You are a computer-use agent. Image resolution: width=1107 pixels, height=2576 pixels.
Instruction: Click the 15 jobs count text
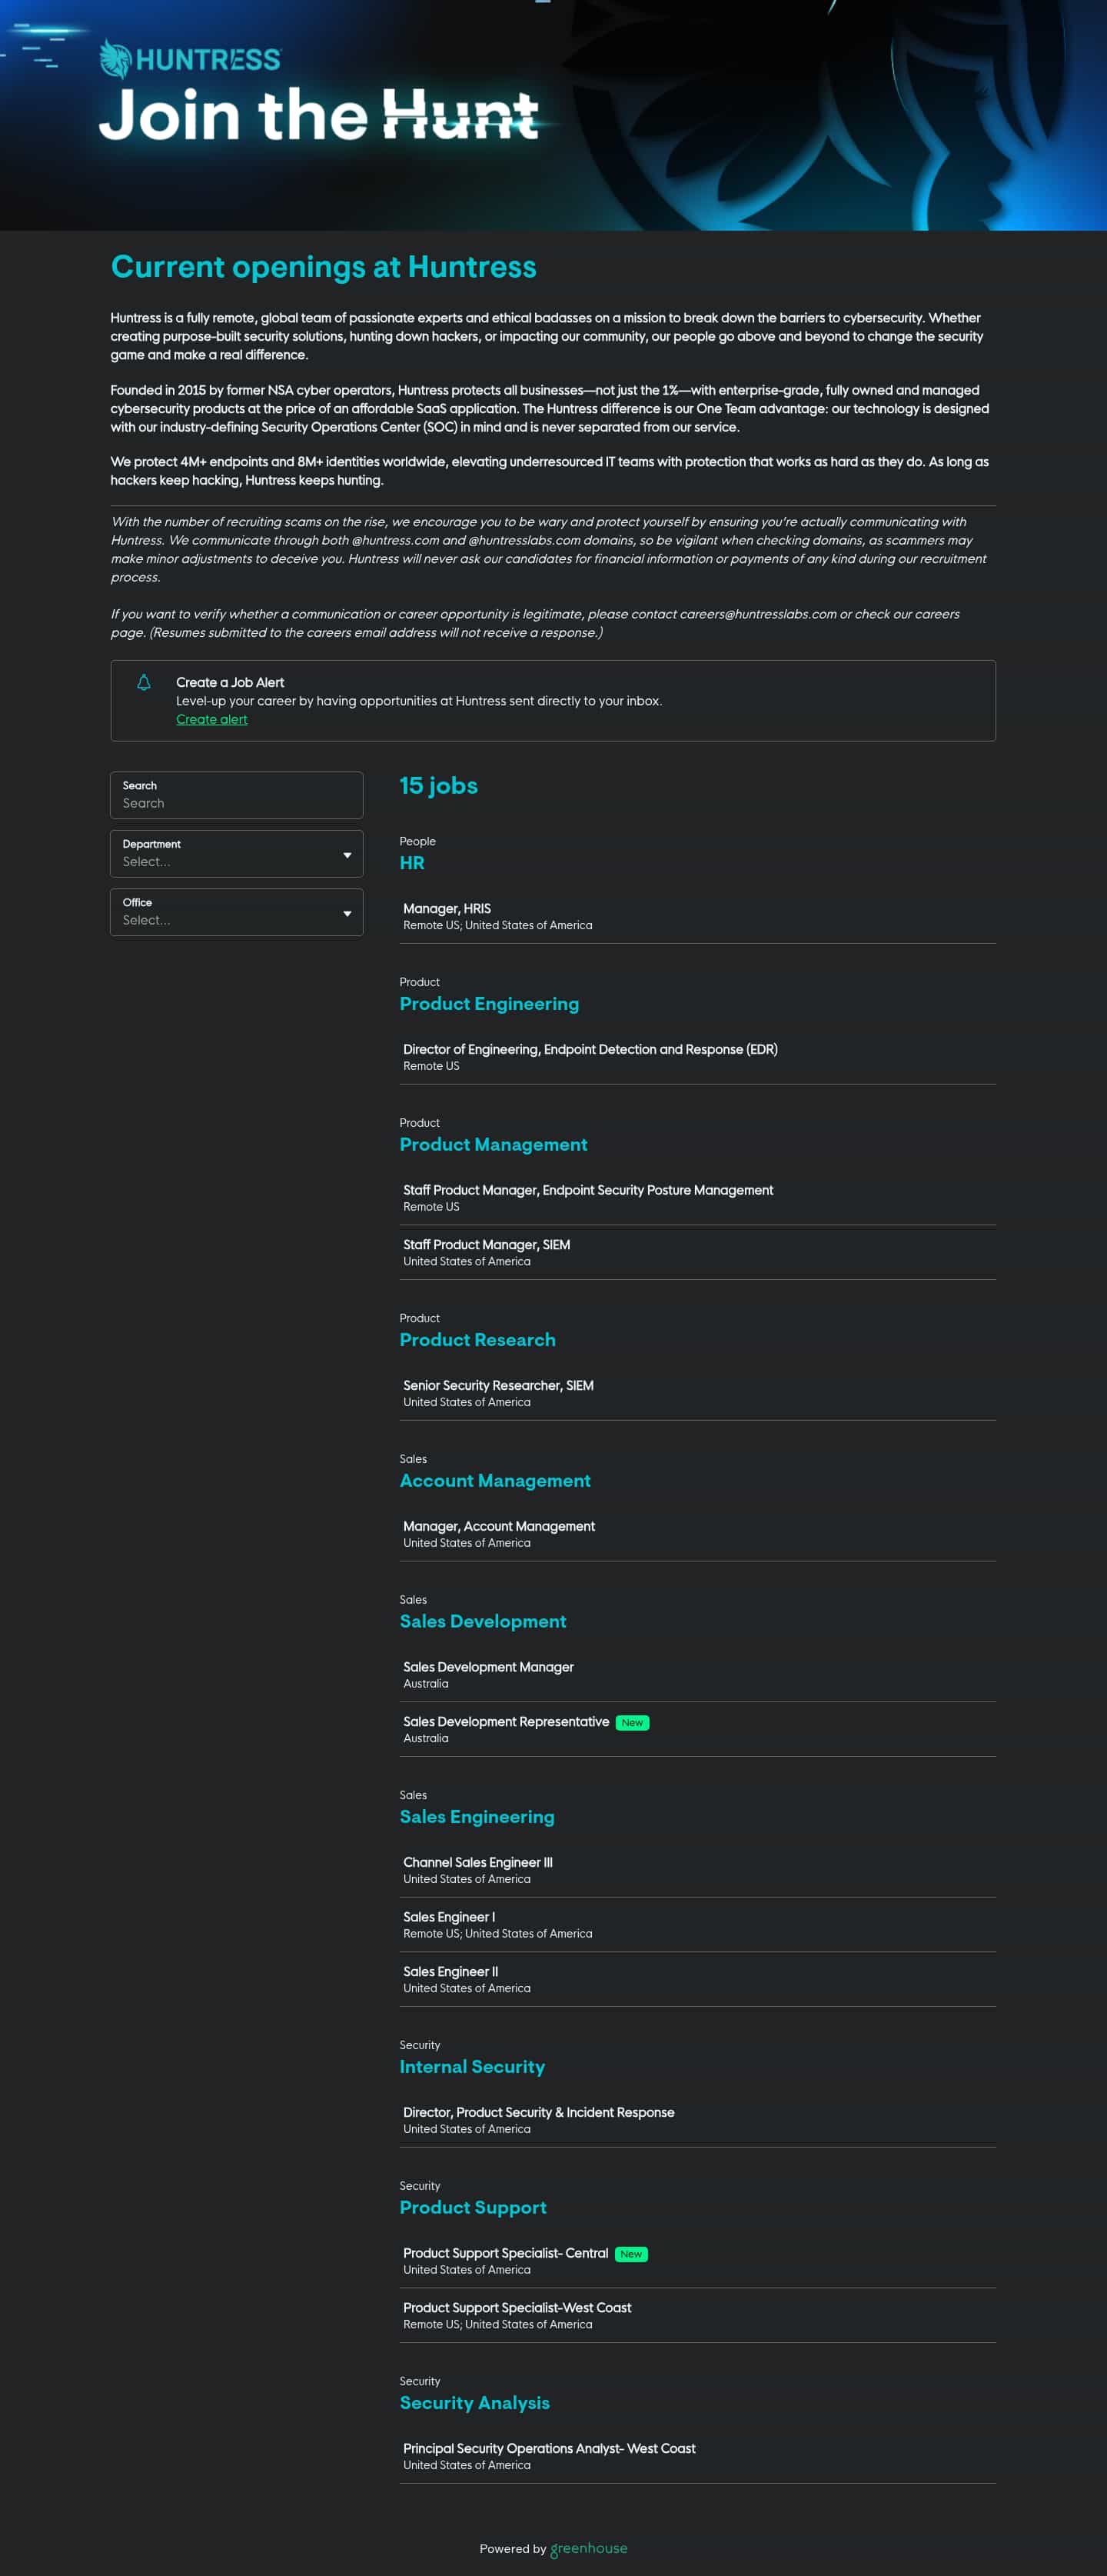pyautogui.click(x=439, y=786)
